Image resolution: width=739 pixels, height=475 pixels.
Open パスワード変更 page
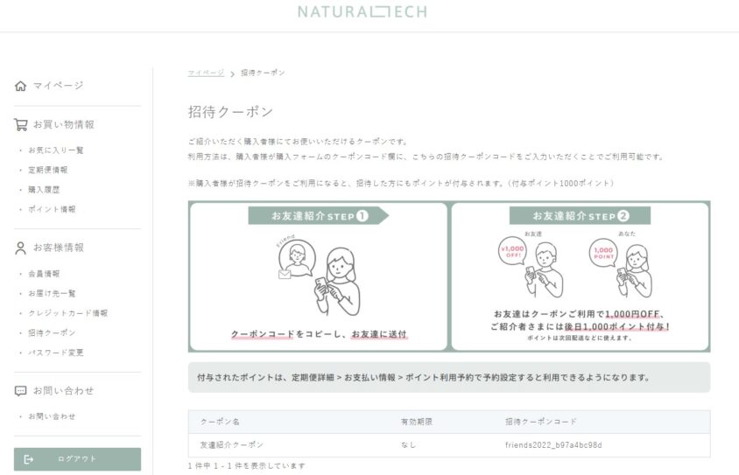(56, 353)
